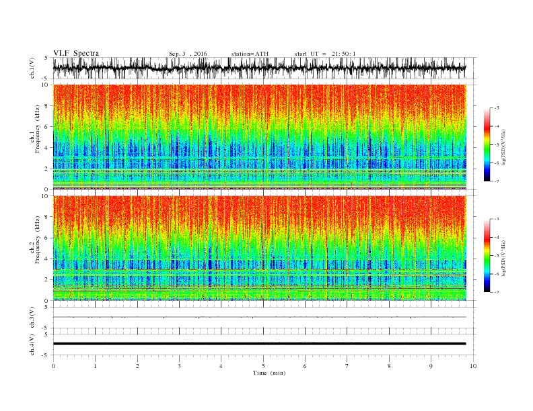Click the '-7' label on lower color bar
This screenshot has width=533, height=411.
coord(497,292)
